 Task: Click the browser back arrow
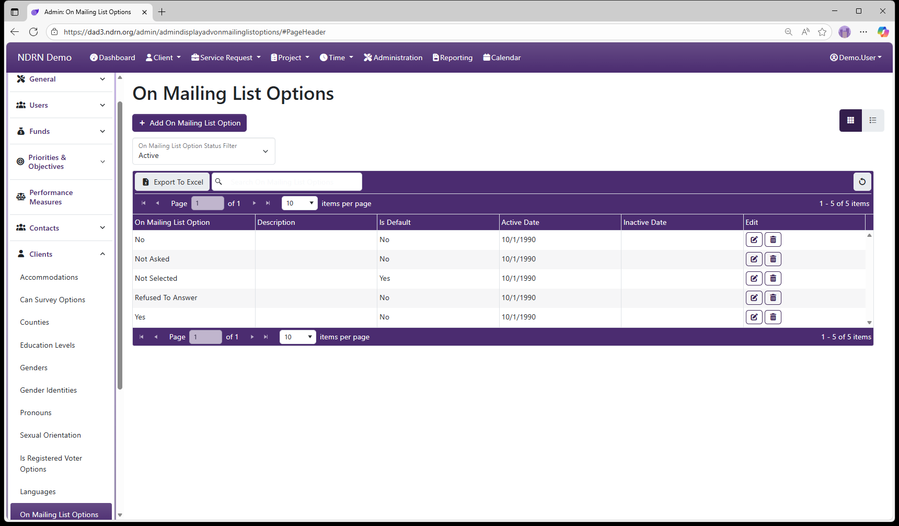[15, 32]
